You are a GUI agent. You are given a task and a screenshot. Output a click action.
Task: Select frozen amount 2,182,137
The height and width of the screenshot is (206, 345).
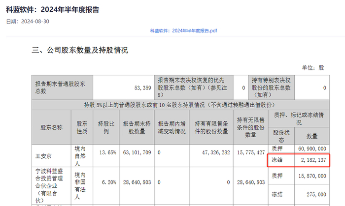(x=313, y=160)
